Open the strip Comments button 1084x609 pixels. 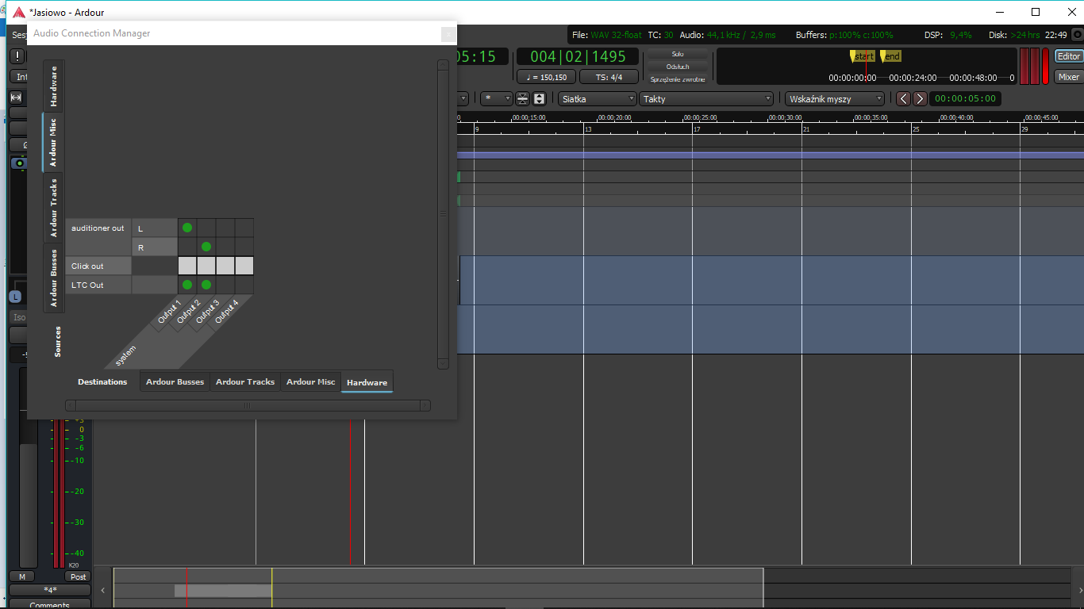(50, 605)
